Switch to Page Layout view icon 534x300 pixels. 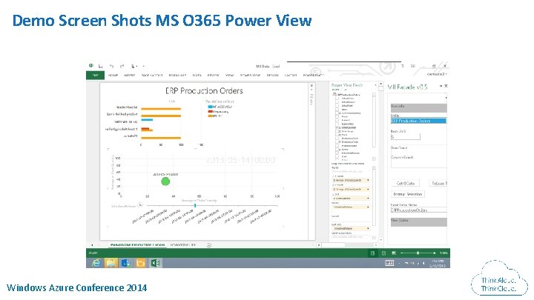384,253
